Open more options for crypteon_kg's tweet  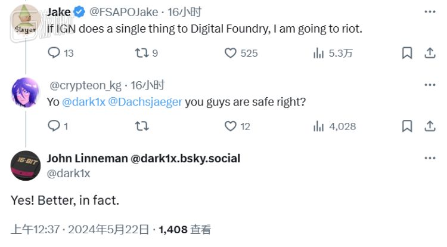pyautogui.click(x=429, y=85)
